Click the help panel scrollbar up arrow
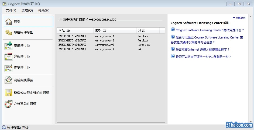 point(250,16)
